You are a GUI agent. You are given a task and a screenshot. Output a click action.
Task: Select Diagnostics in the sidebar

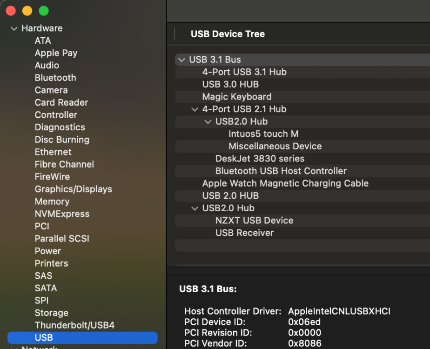pos(60,127)
